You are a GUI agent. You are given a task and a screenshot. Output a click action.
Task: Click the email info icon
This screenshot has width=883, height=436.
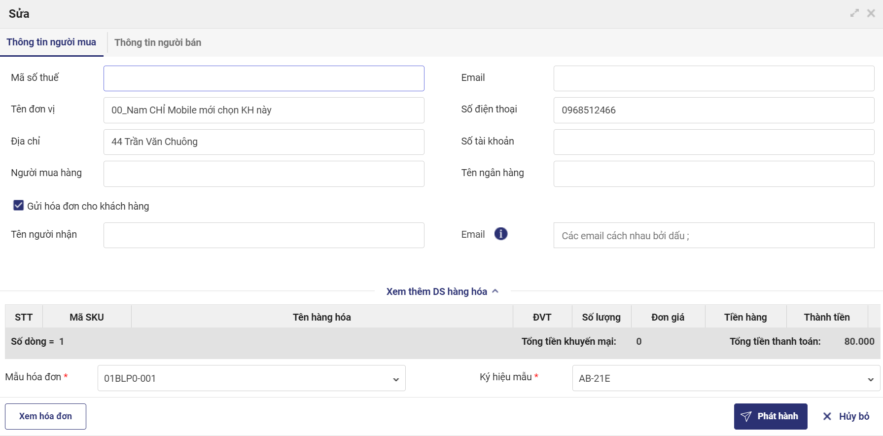tap(500, 234)
